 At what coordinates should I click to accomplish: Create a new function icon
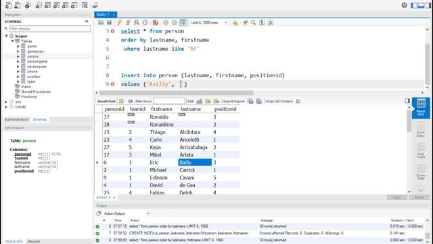coord(74,5)
